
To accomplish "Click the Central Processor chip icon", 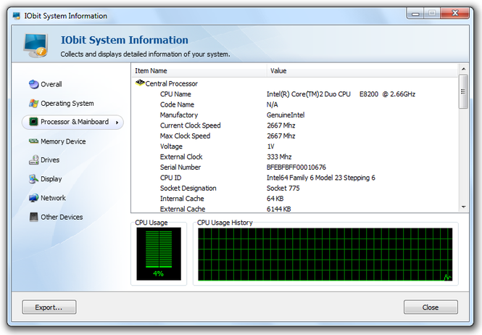I will 140,83.
